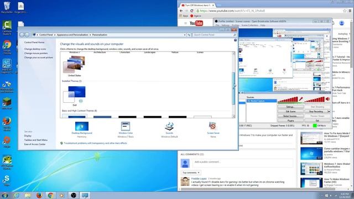The width and height of the screenshot is (354, 199).
Task: Click the Settings button in OBS
Action: (x=290, y=107)
